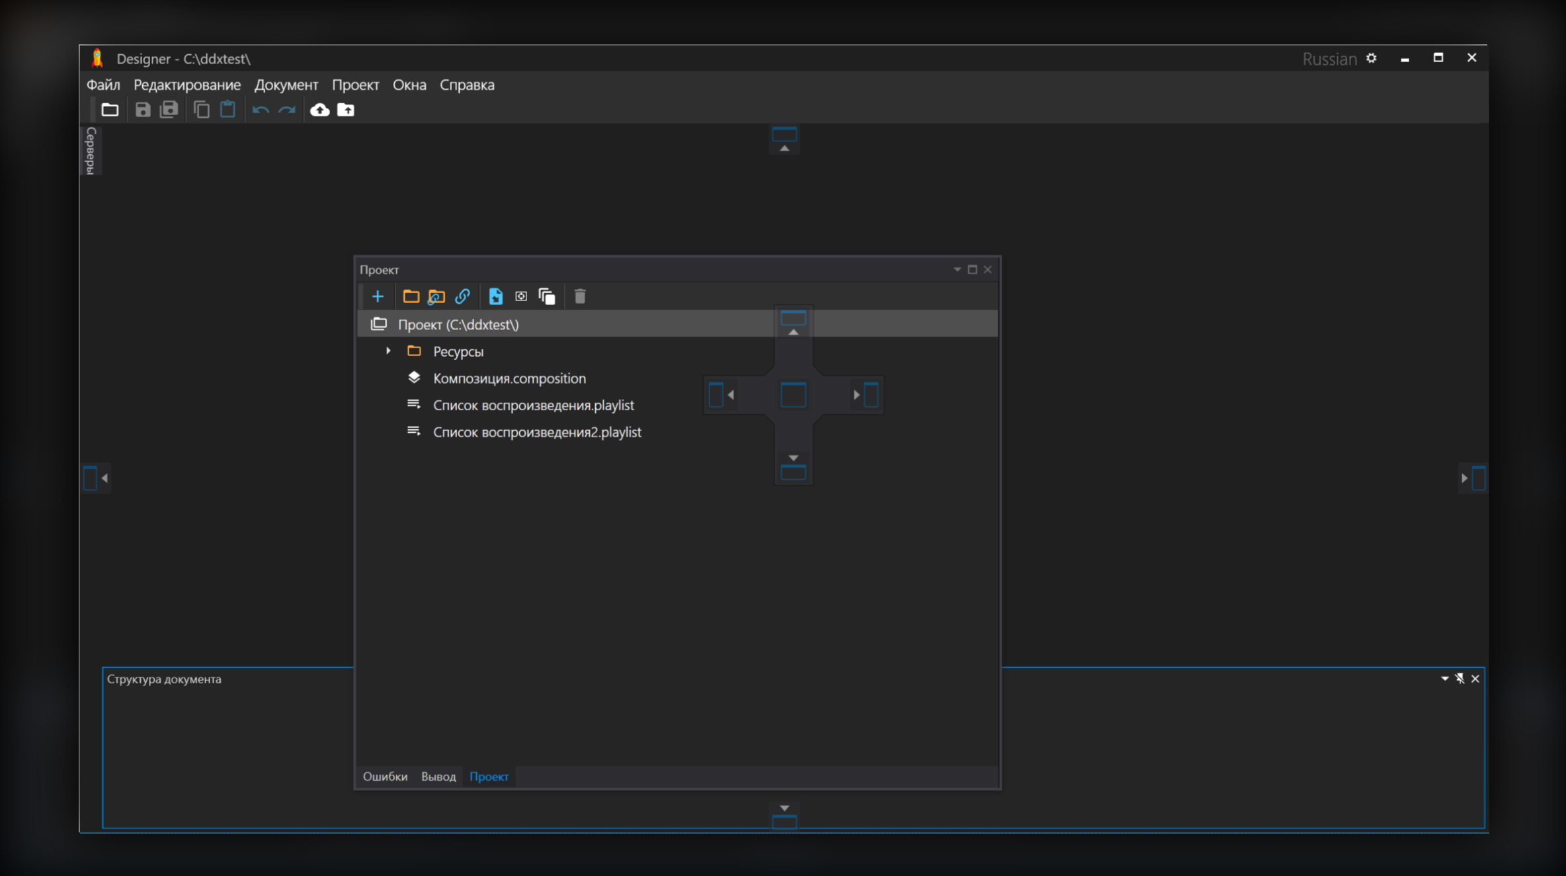Select Композиция.composition in project tree
The width and height of the screenshot is (1566, 876).
509,378
